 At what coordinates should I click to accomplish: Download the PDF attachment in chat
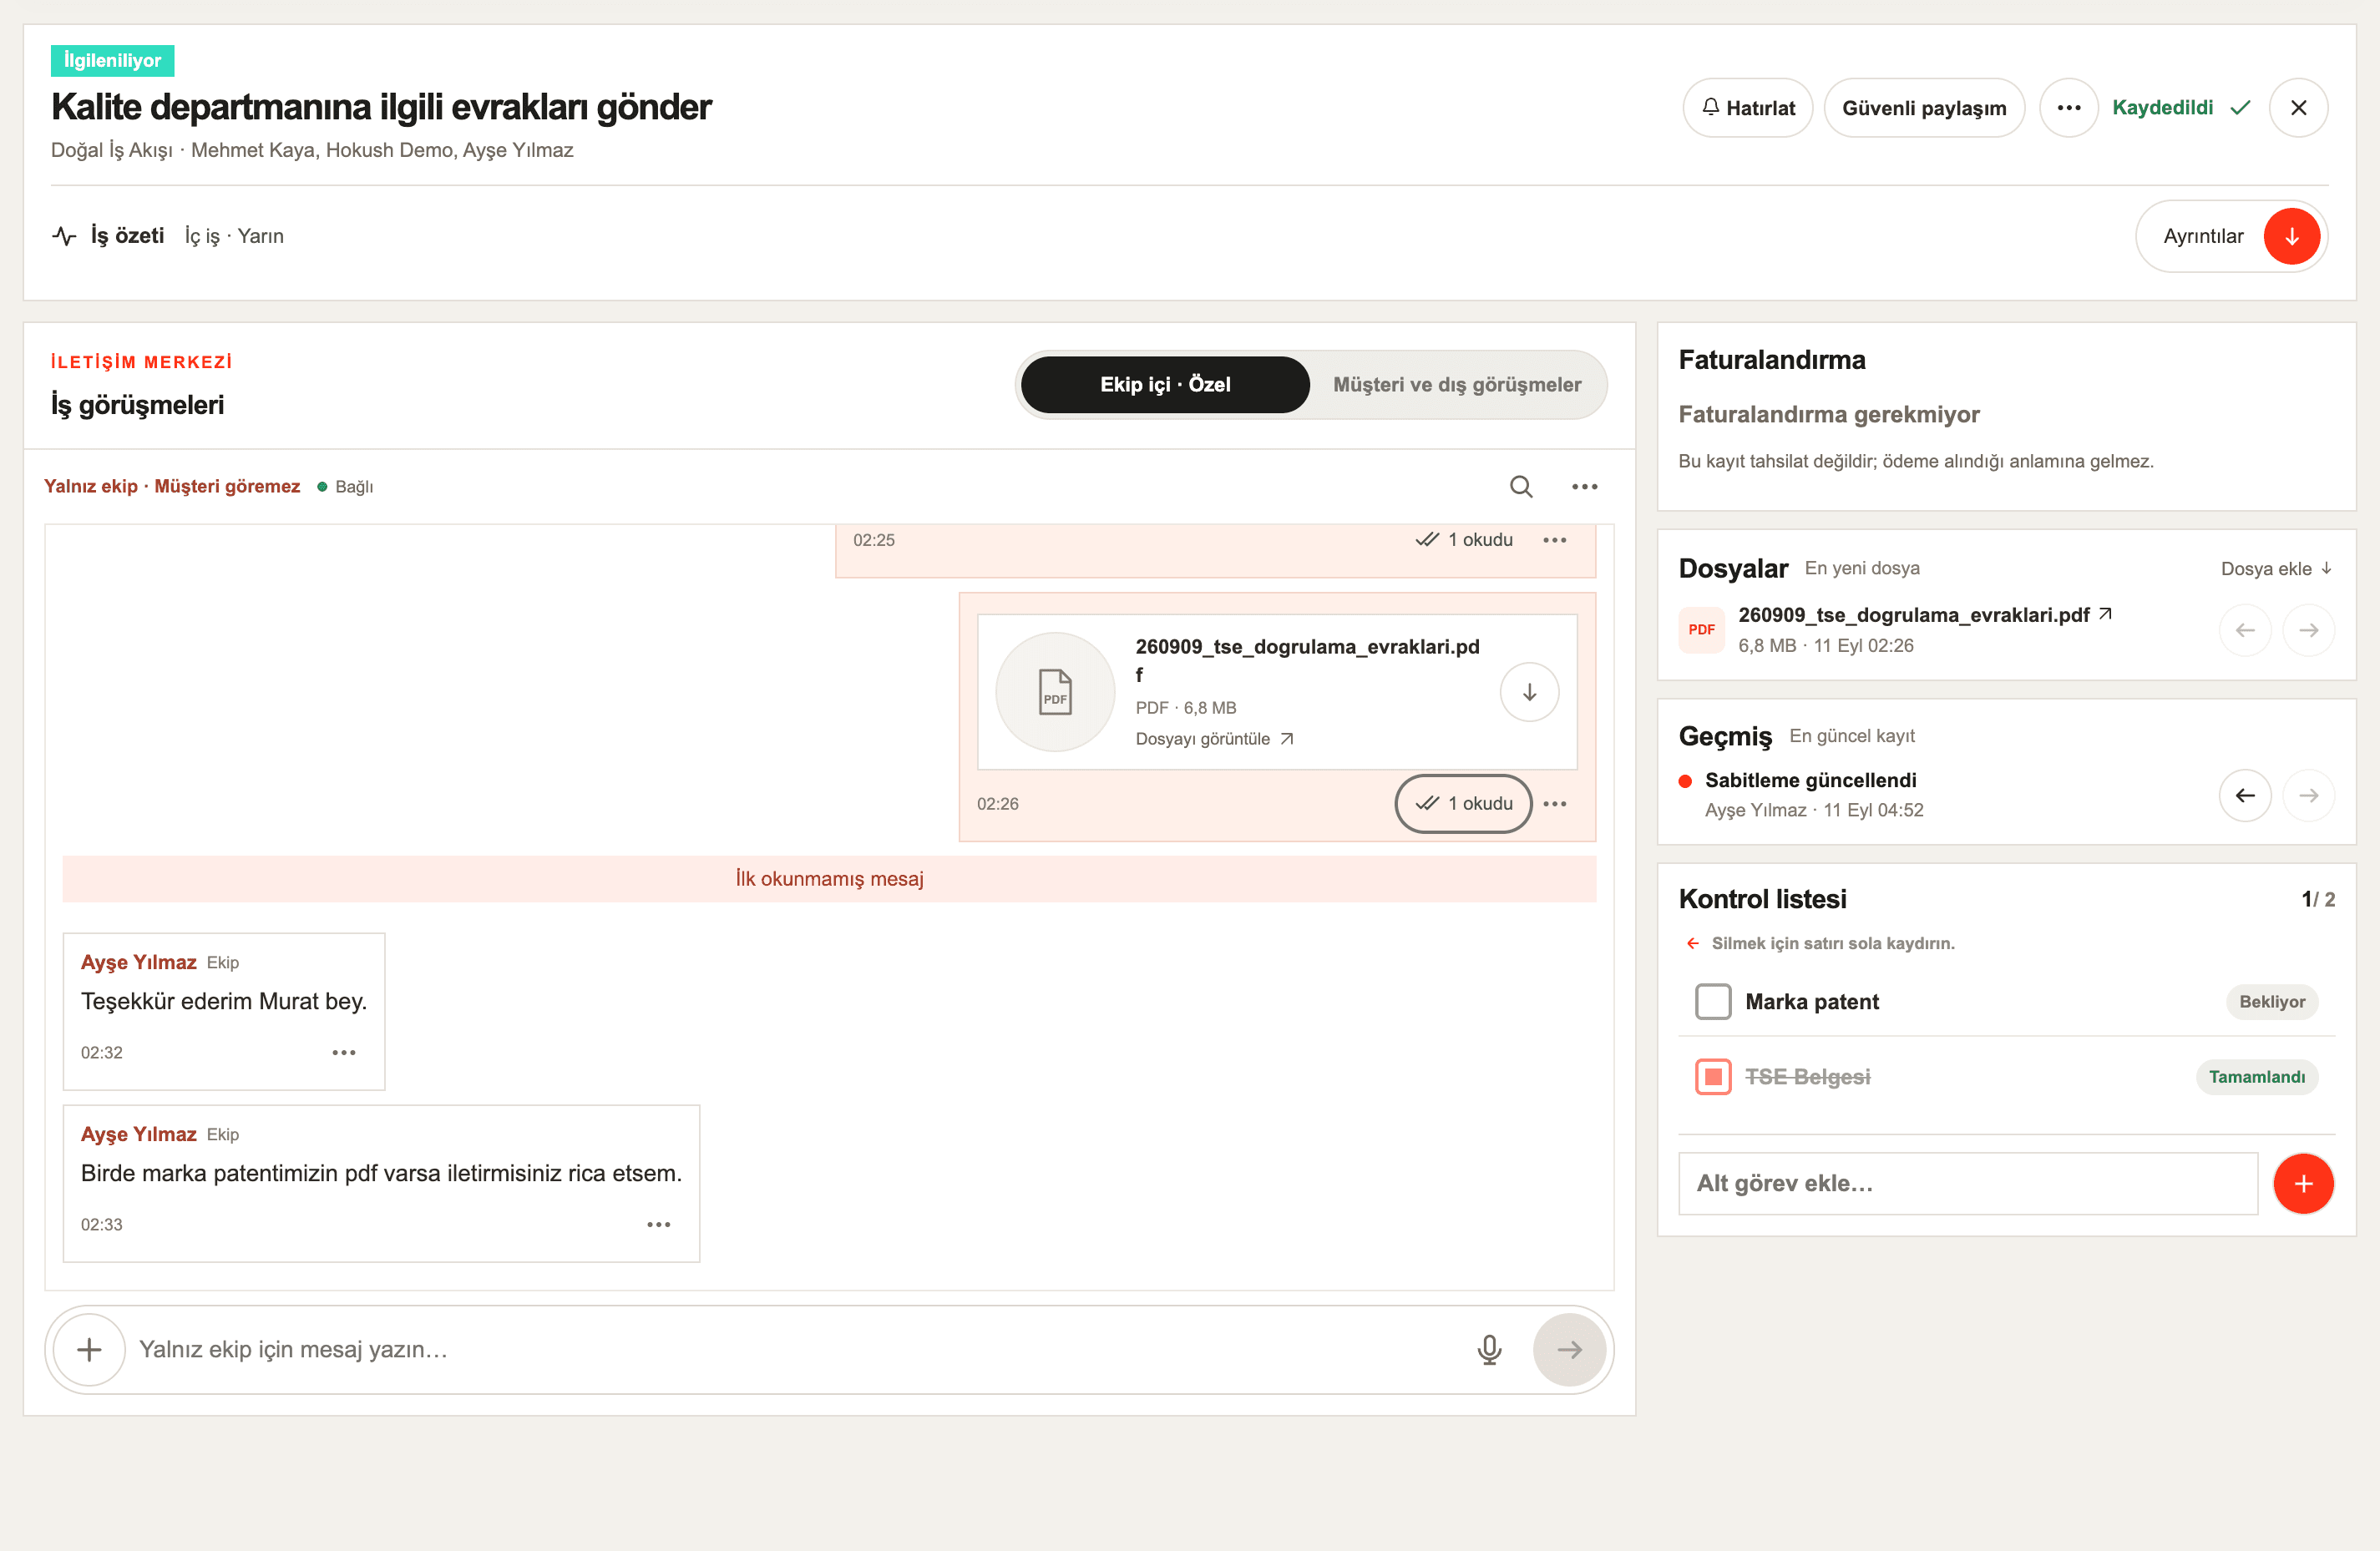pos(1528,691)
